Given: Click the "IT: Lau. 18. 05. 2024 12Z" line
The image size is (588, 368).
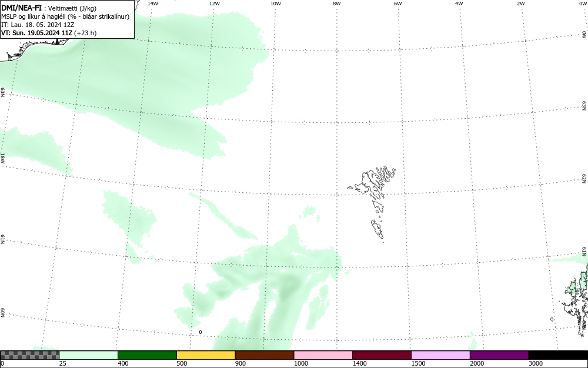Looking at the screenshot, I should 38,25.
